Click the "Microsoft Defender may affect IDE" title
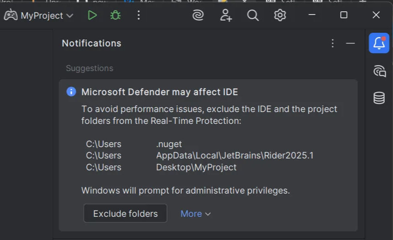This screenshot has height=240, width=393. click(159, 92)
